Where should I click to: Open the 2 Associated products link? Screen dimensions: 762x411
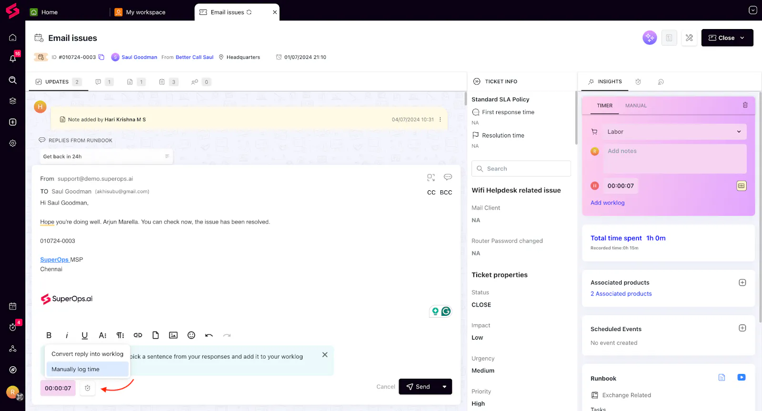click(621, 294)
